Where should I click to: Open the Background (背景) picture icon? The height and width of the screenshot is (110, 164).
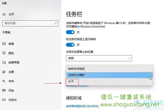coord(4,44)
